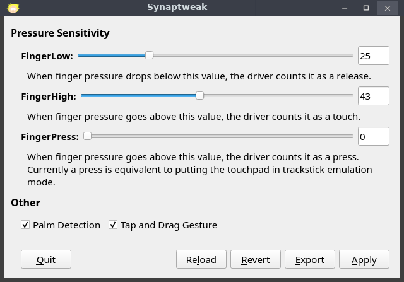Screen dimensions: 404x282
Task: Disable Palm Detection checkbox
Action: 25,225
